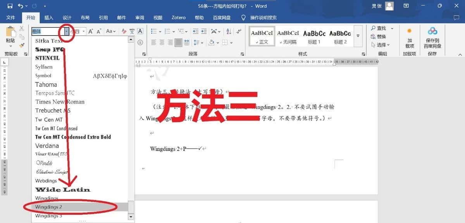Apply numbered list formatting
Screen dimensions: 465x223
point(167,31)
